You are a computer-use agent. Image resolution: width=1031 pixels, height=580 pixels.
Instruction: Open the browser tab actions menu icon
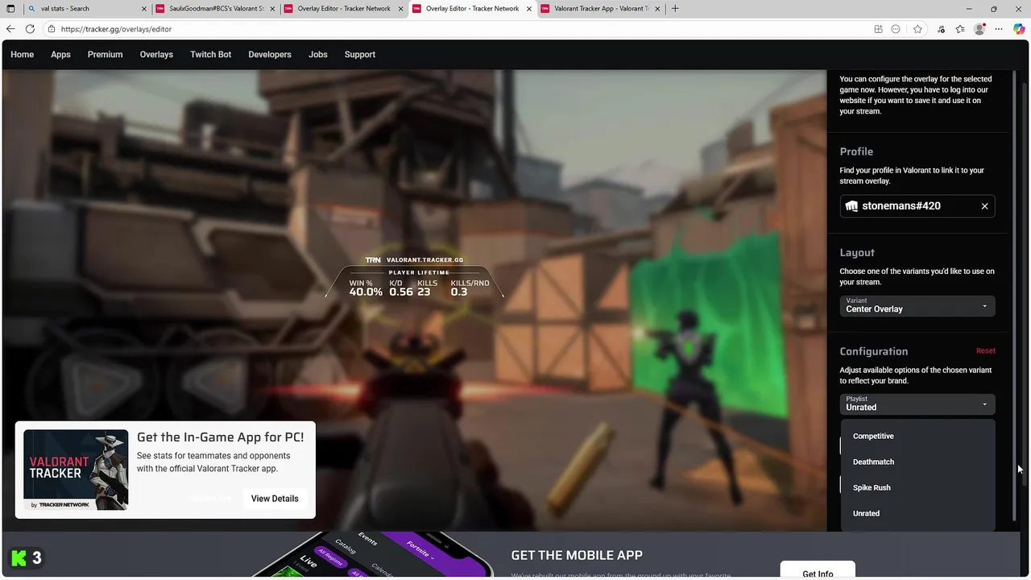click(x=10, y=9)
